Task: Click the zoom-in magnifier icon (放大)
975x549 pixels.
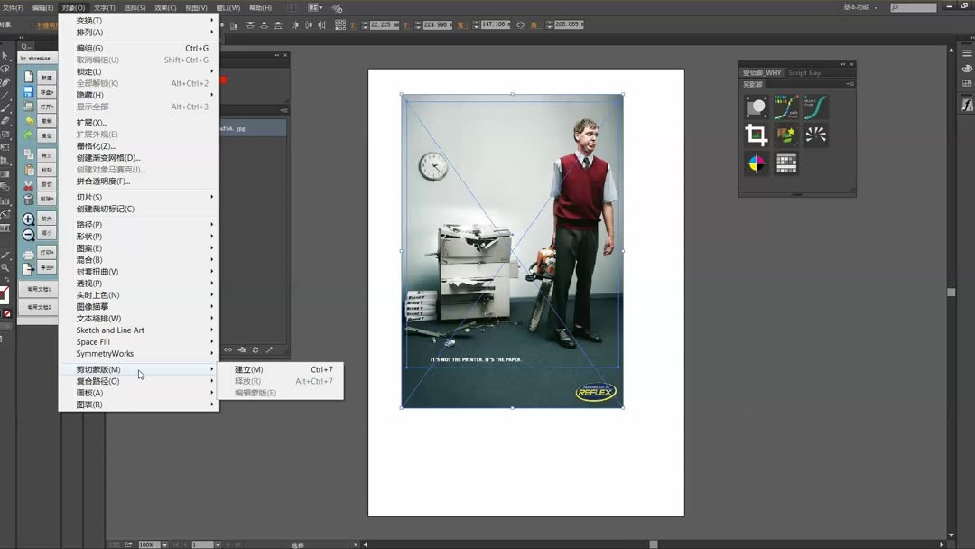Action: (x=28, y=219)
